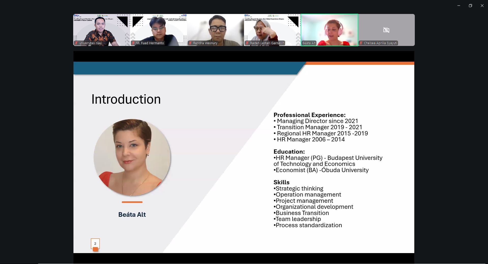The width and height of the screenshot is (488, 264).
Task: Click the slide number 2 box
Action: 95,244
